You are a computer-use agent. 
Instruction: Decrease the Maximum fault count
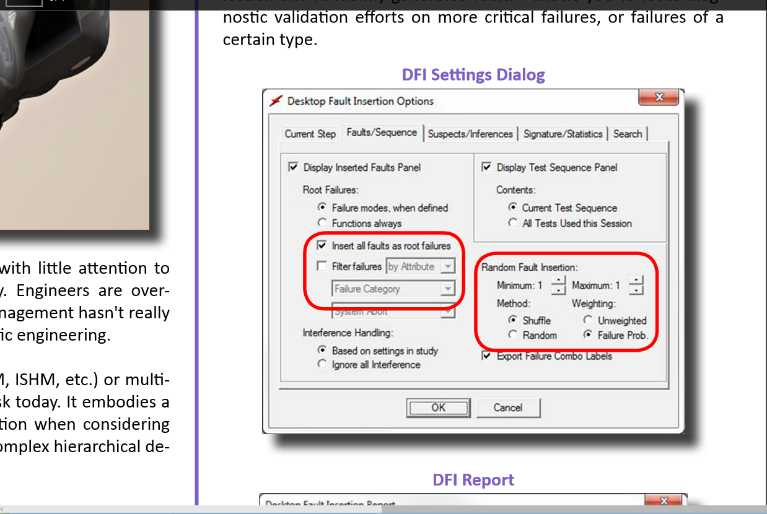[636, 290]
